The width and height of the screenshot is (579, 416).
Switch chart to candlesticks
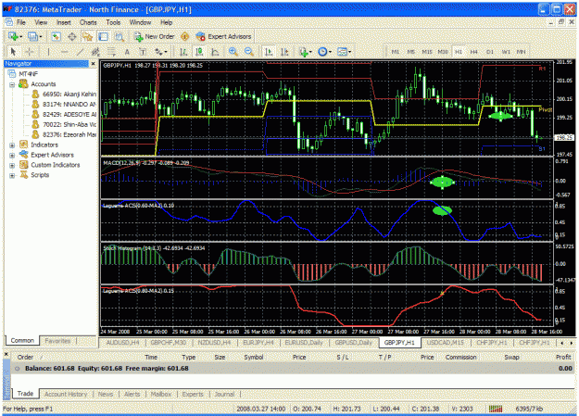tap(199, 52)
